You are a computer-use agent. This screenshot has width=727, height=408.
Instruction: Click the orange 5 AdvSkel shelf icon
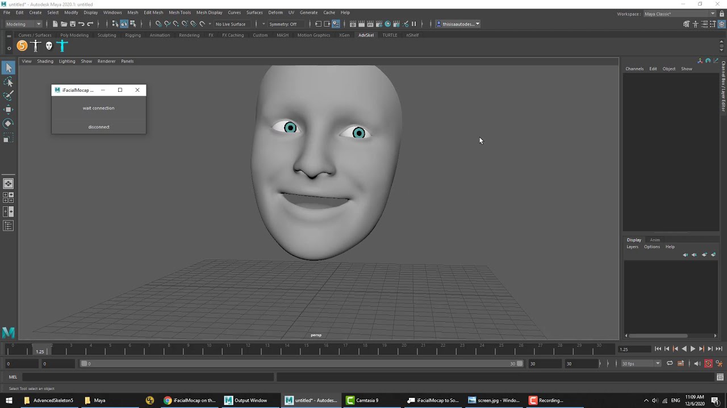[x=22, y=46]
